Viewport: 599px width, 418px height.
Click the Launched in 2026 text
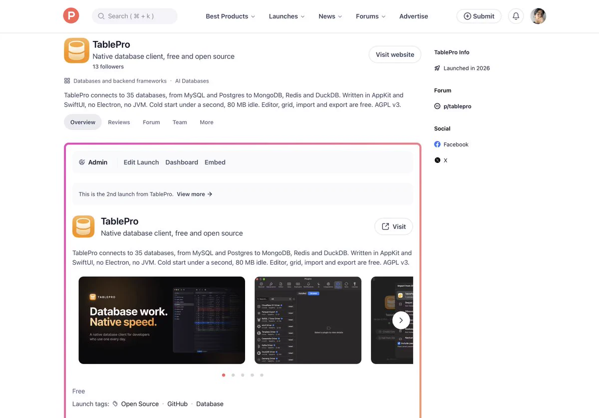click(467, 68)
